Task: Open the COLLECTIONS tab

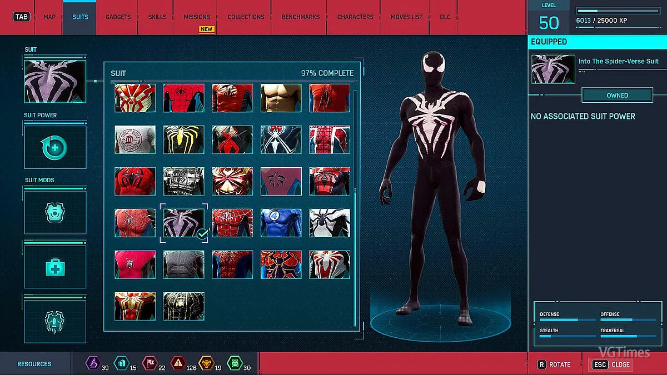Action: coord(246,17)
